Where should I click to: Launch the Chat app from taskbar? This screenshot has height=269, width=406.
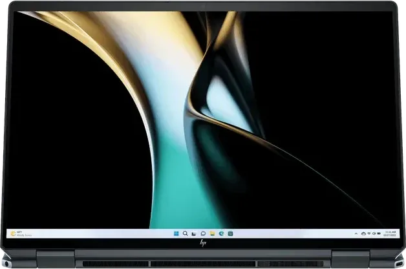coord(203,233)
